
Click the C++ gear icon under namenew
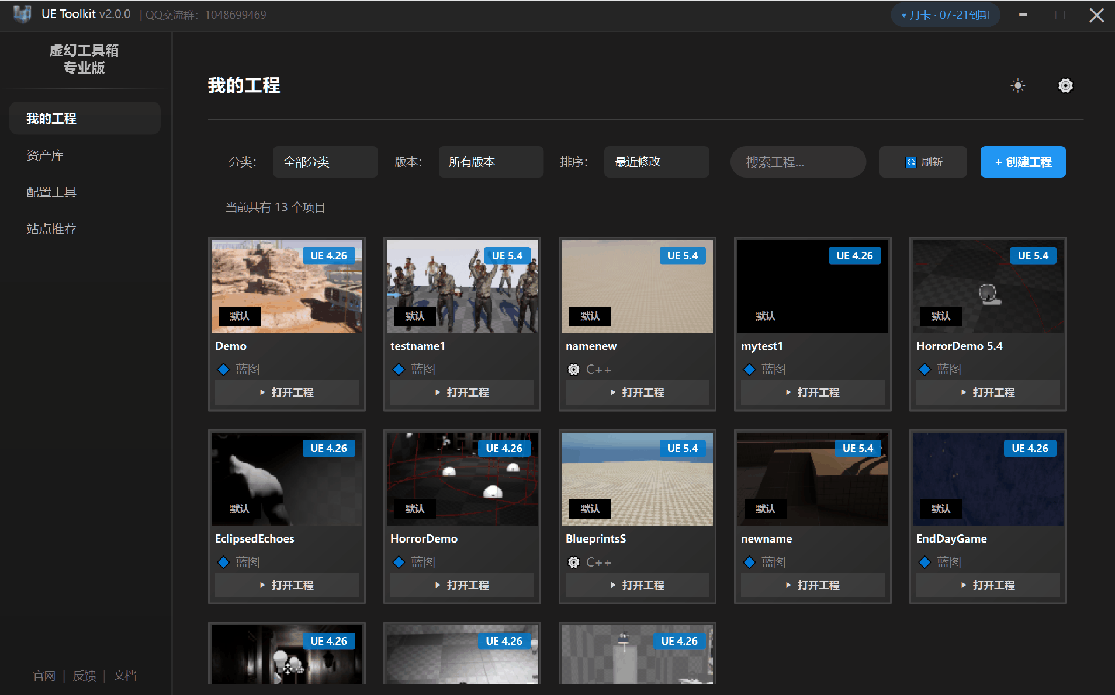tap(574, 369)
